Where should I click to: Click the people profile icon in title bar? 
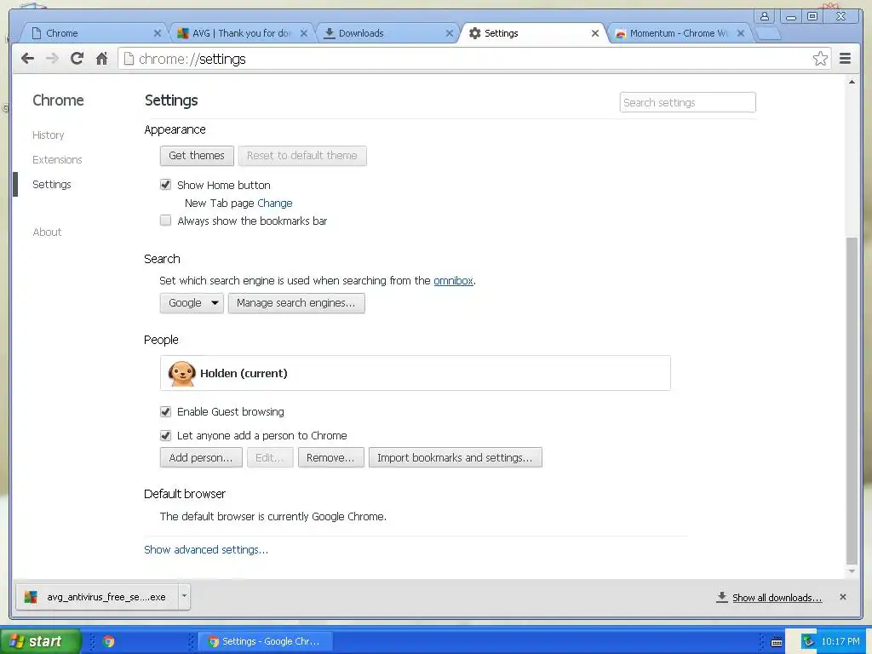765,16
